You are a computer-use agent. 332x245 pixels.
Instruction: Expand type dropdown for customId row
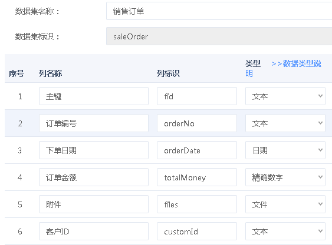(285, 231)
